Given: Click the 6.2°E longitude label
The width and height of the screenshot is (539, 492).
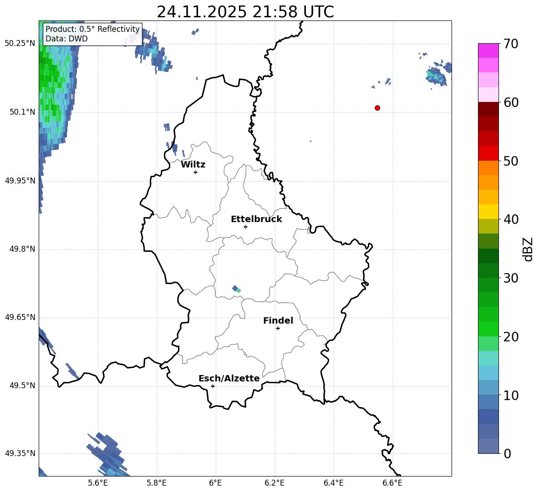Looking at the screenshot, I should coord(275,483).
